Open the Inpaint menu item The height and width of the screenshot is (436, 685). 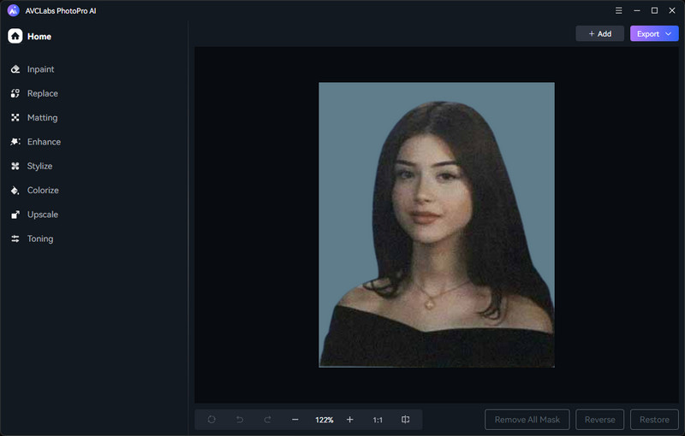40,69
